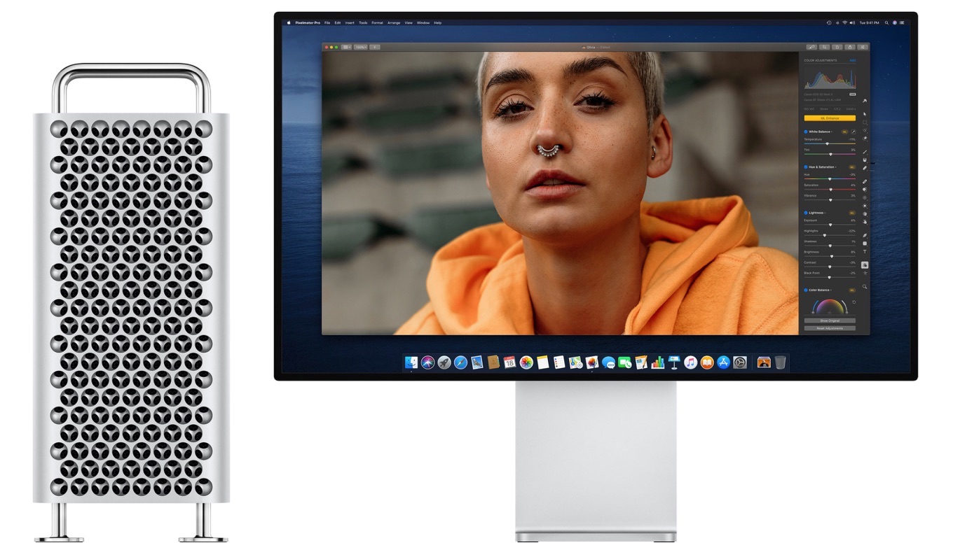Open the Format menu
Image resolution: width=953 pixels, height=557 pixels.
pyautogui.click(x=377, y=23)
